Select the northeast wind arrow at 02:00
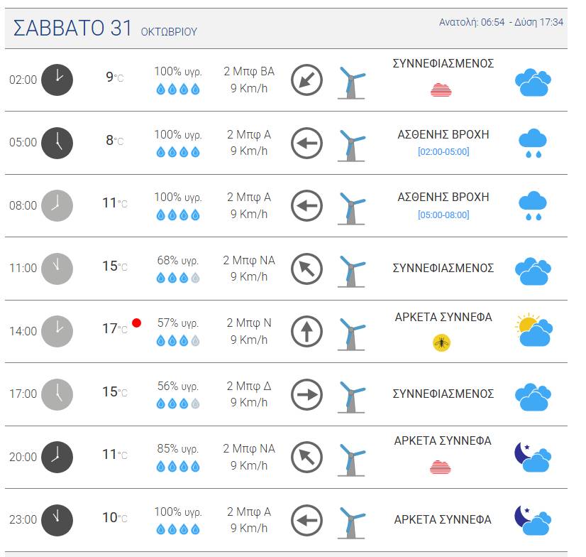 306,80
